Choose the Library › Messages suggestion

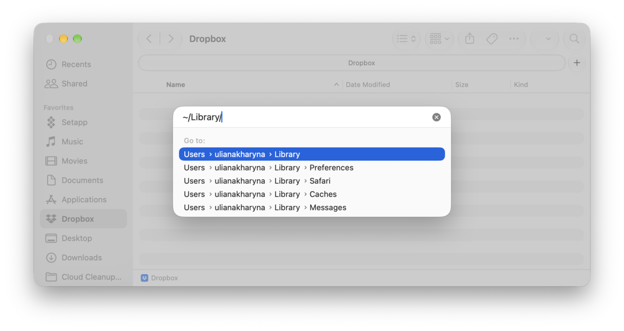click(312, 208)
